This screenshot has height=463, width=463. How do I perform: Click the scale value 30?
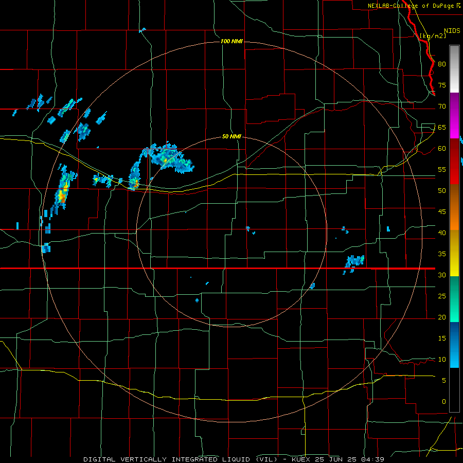click(442, 275)
